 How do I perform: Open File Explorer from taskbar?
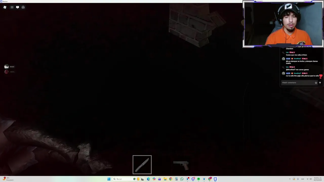[165, 179]
